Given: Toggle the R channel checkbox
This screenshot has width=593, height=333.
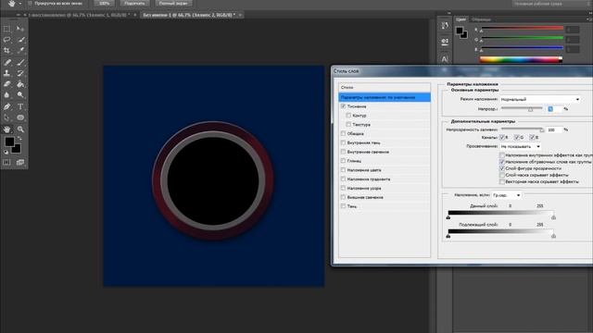Looking at the screenshot, I should [502, 138].
